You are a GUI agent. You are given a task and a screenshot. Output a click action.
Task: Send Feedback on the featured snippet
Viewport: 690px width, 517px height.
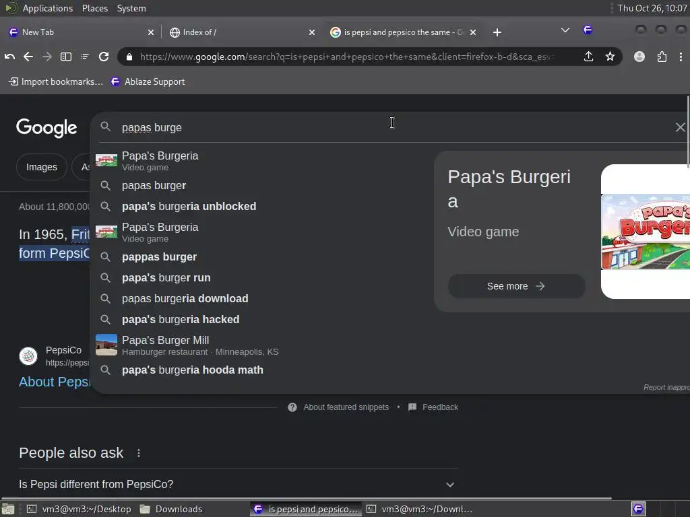click(x=433, y=407)
